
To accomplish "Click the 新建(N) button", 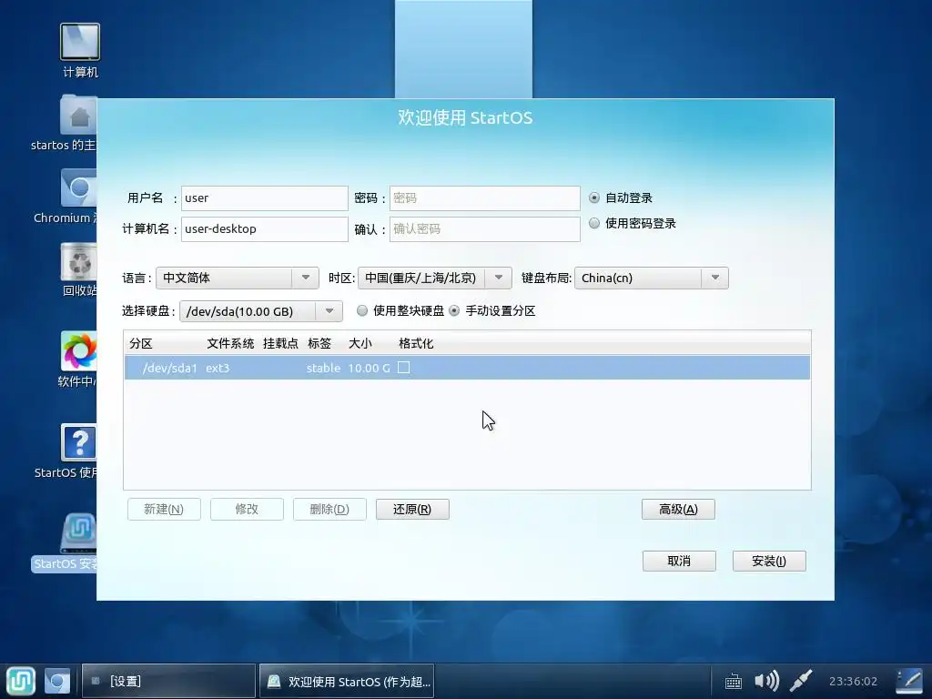I will click(x=164, y=510).
